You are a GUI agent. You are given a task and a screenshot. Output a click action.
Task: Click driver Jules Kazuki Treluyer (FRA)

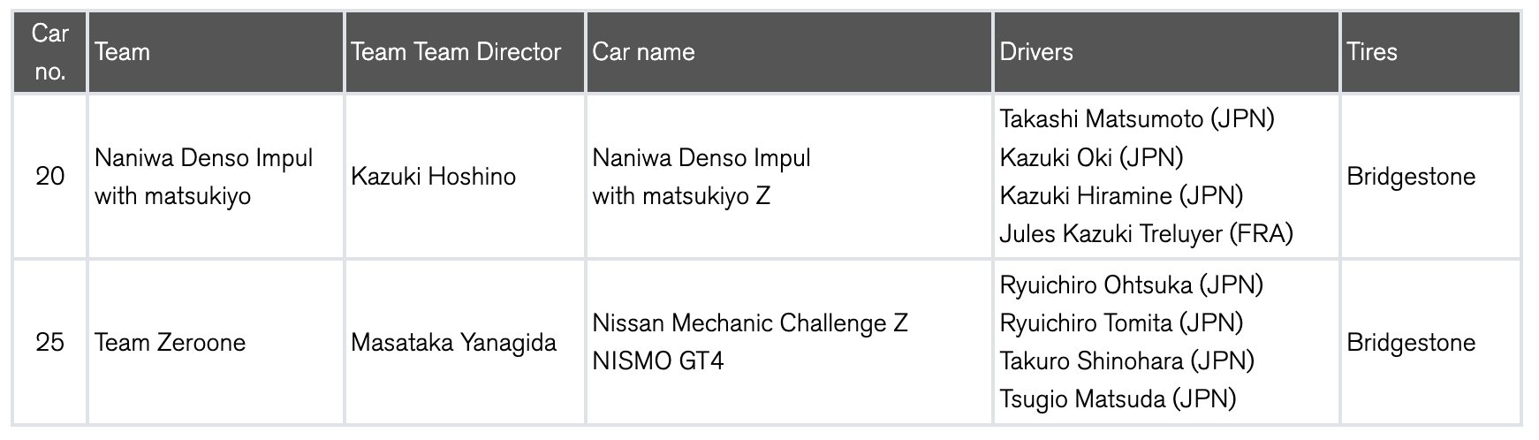point(1146,234)
